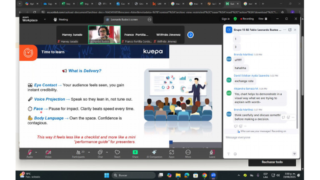Open Zoom Workplace dropdown arrow
This screenshot has height=180, width=320.
[45, 20]
